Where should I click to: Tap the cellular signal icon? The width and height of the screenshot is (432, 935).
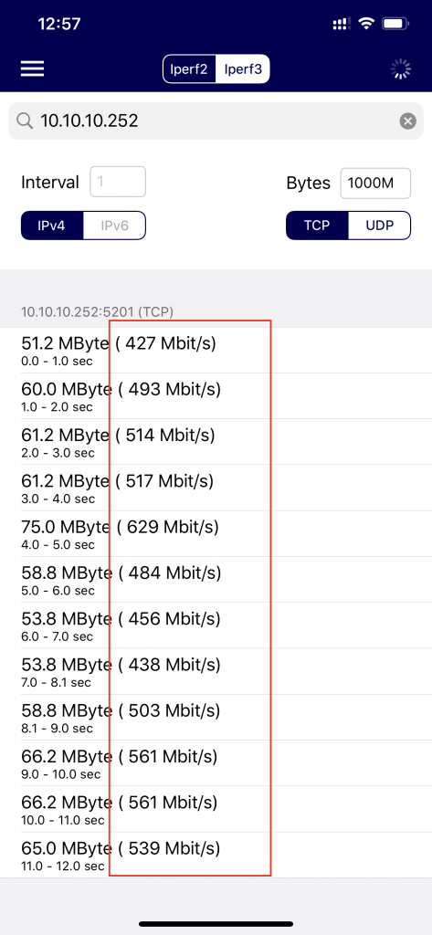point(341,24)
